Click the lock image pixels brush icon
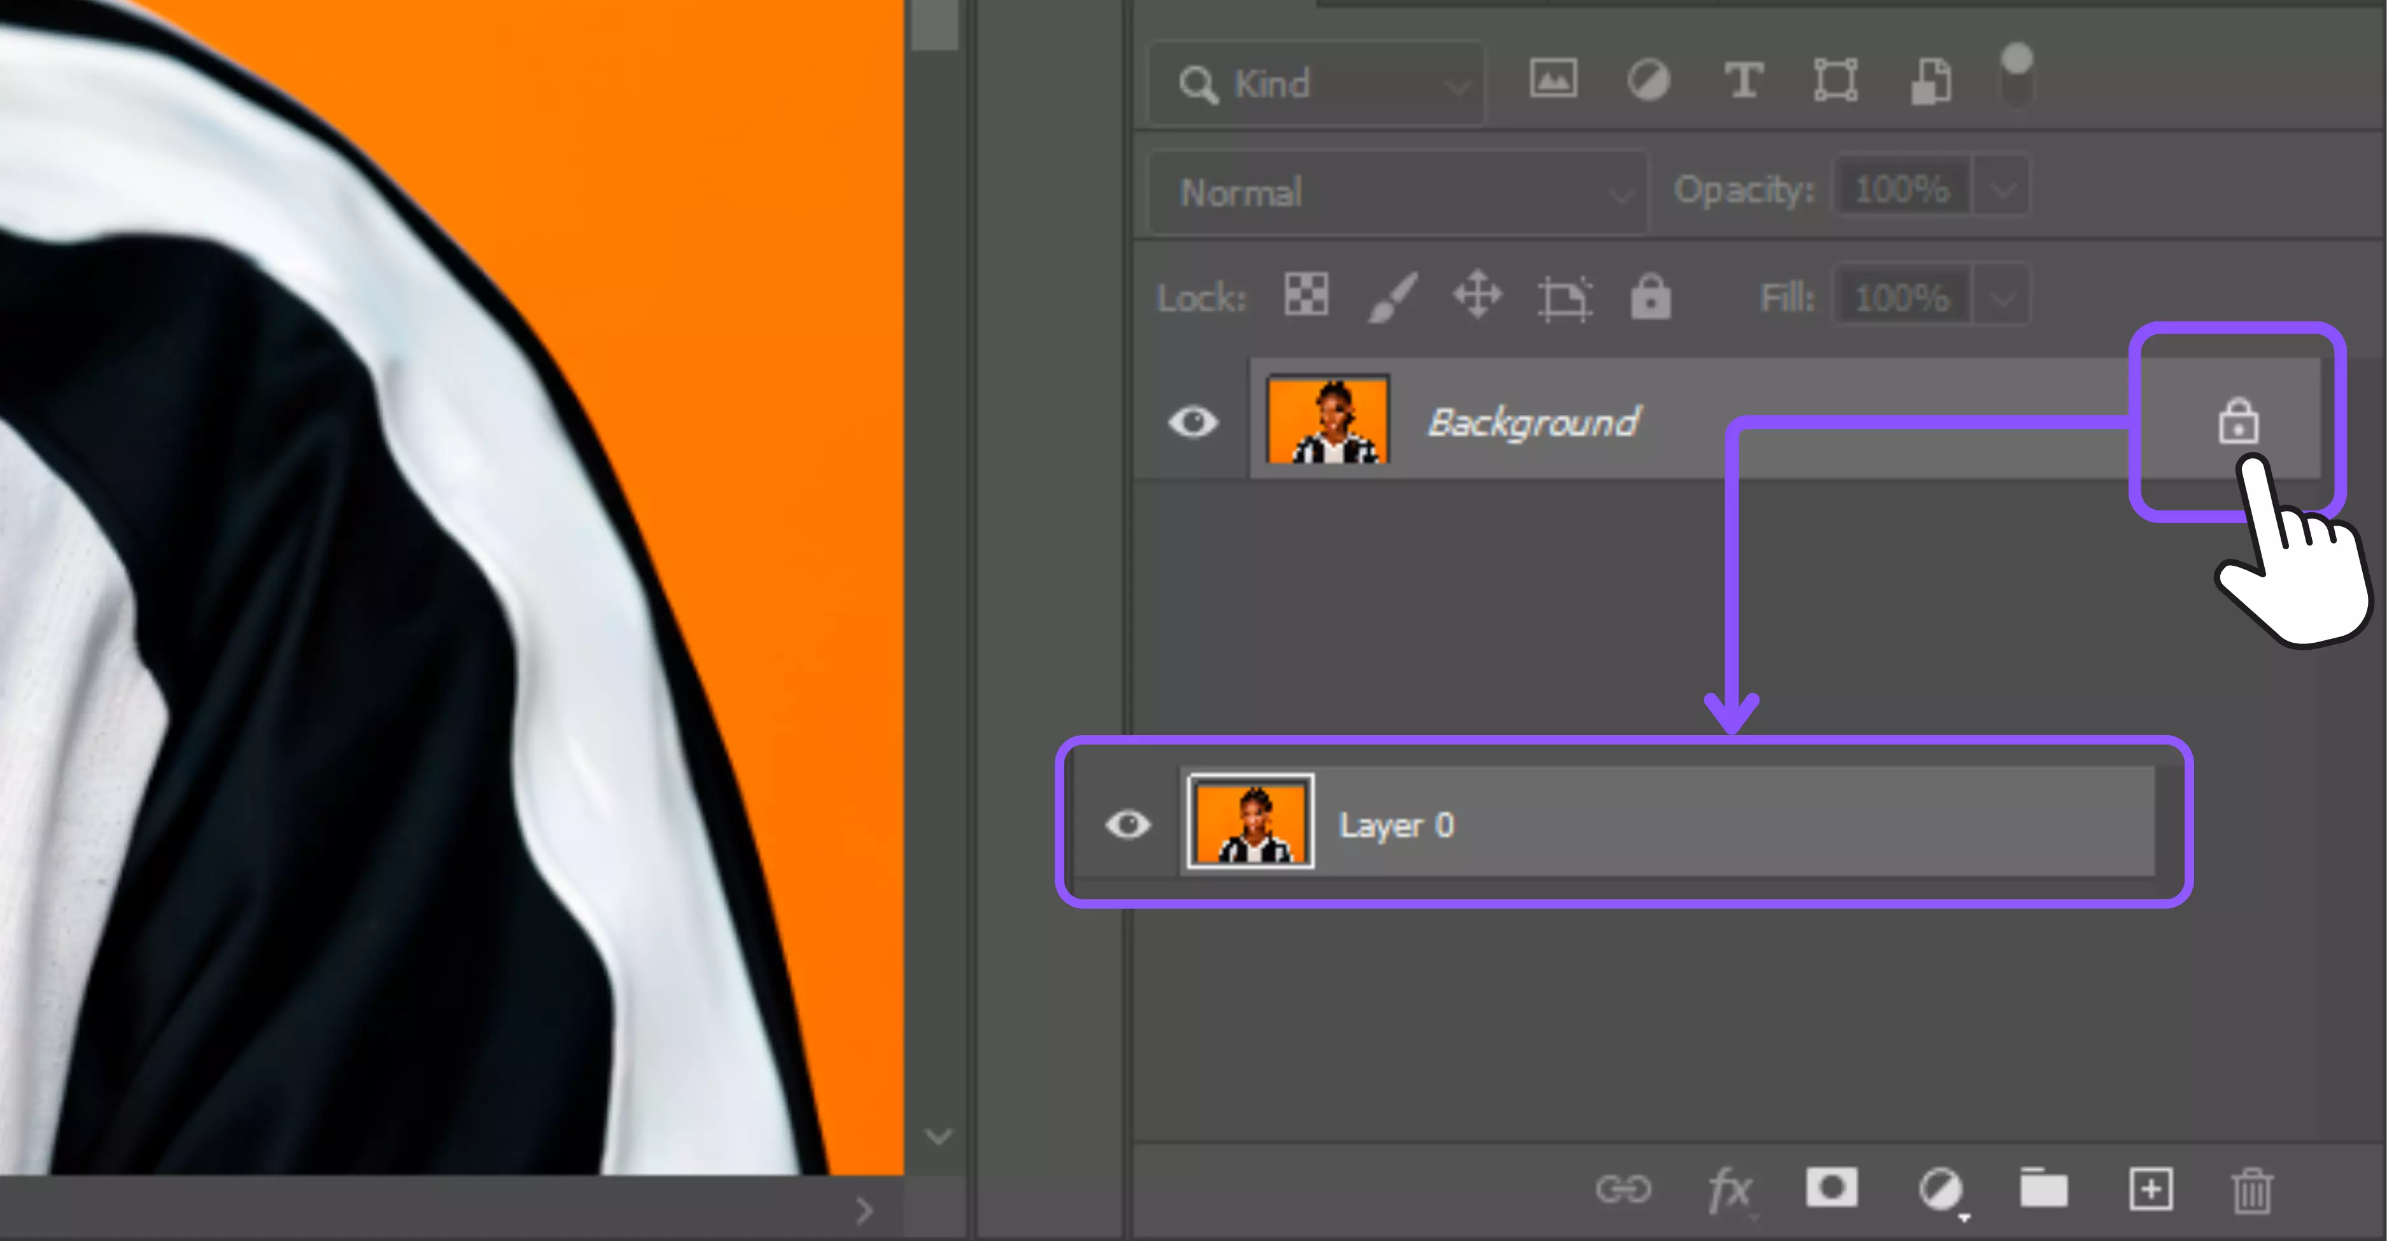 tap(1393, 297)
